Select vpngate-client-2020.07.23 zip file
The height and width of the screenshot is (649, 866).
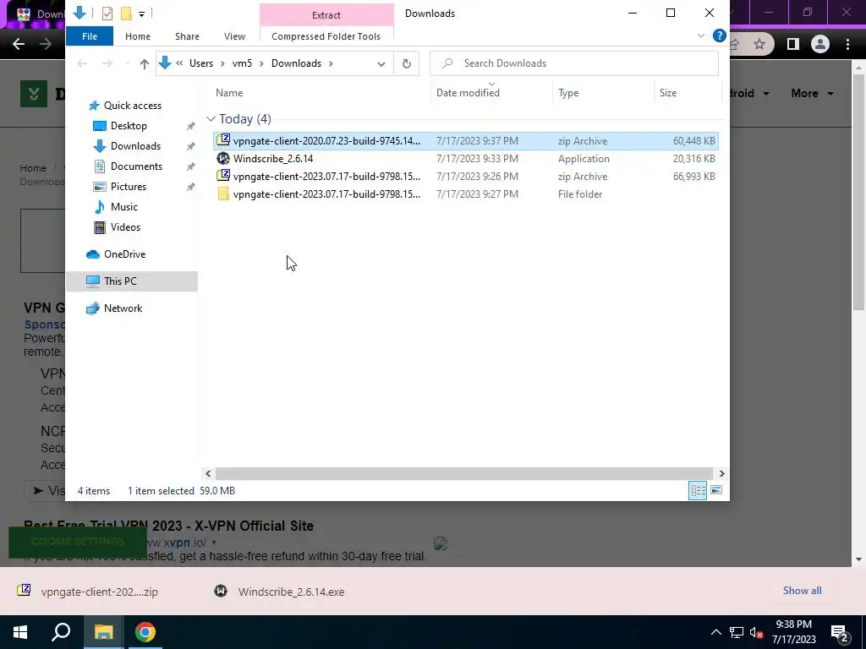click(x=466, y=141)
